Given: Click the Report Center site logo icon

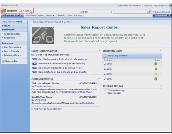Looking at the screenshot, I should point(4,11).
